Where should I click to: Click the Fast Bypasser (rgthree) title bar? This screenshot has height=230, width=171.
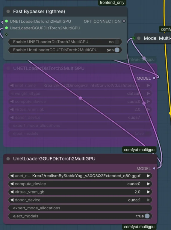pos(65,12)
